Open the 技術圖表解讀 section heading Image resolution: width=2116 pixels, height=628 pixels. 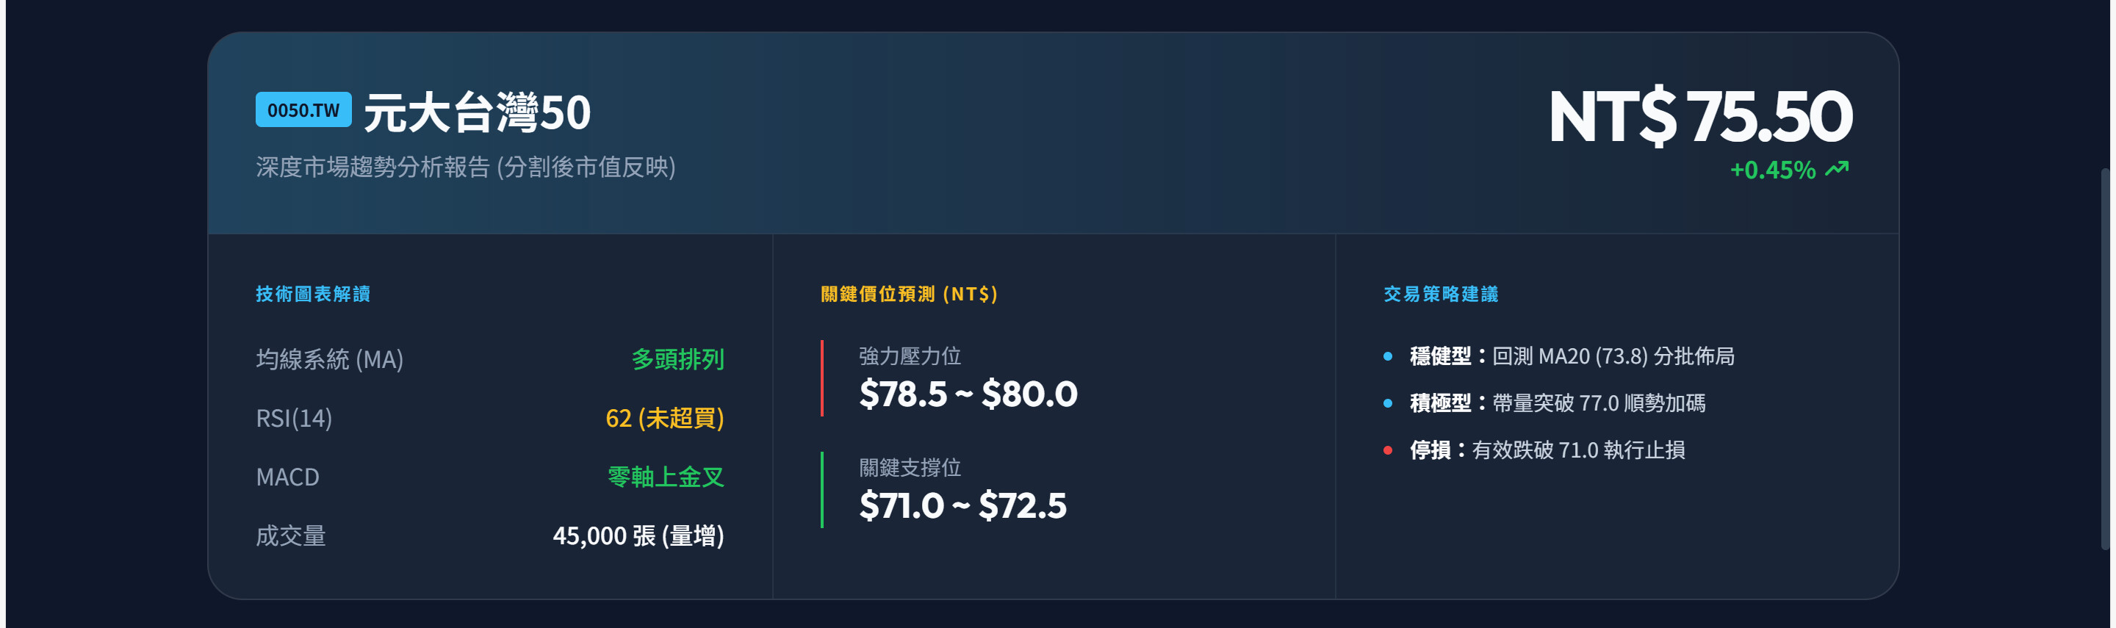tap(312, 294)
